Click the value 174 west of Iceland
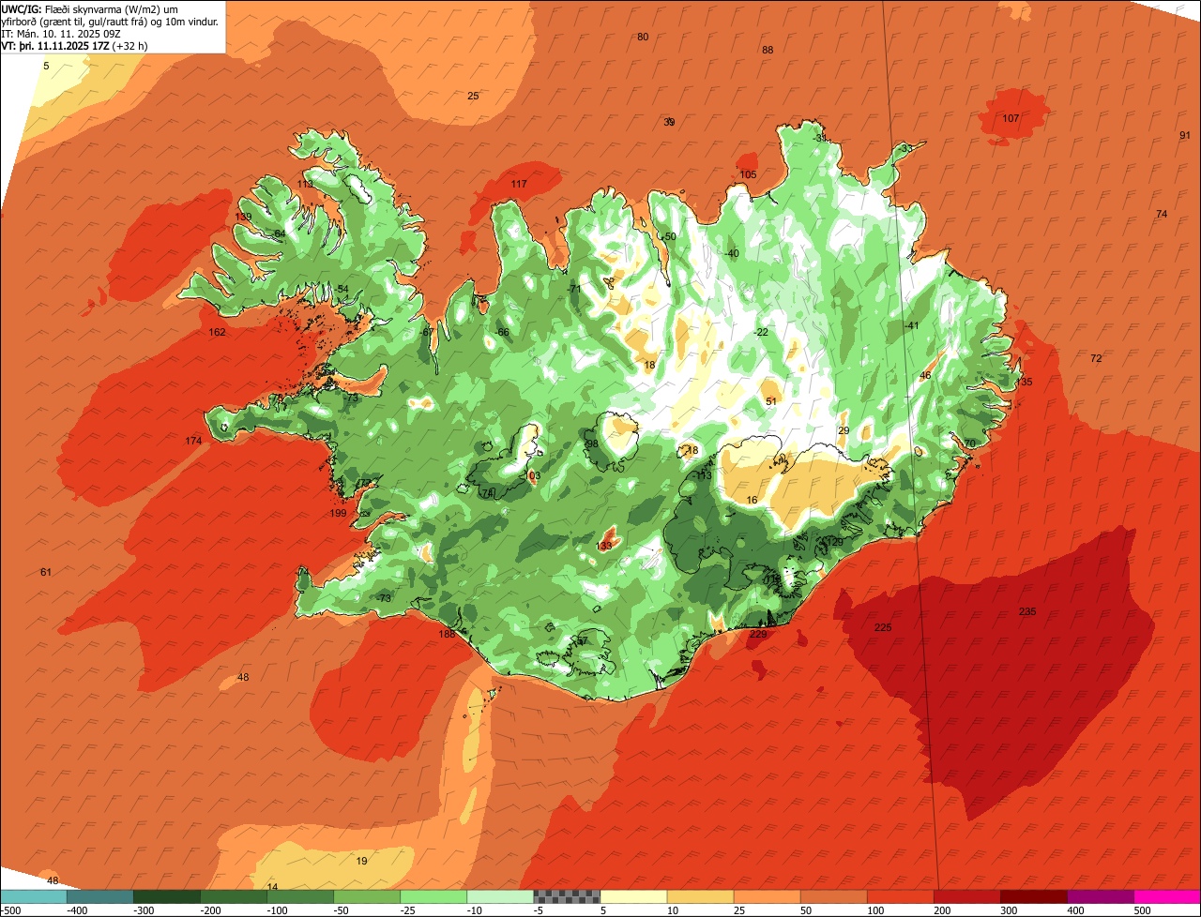Image resolution: width=1201 pixels, height=917 pixels. (193, 441)
